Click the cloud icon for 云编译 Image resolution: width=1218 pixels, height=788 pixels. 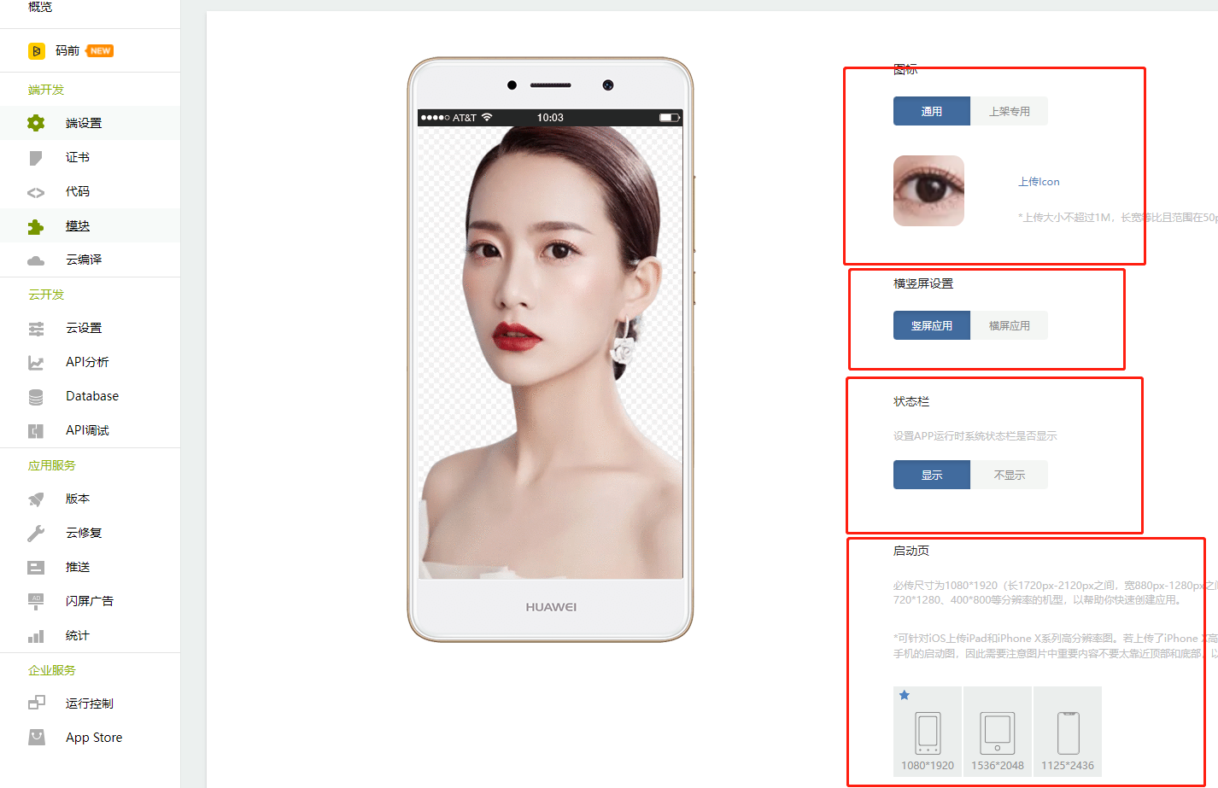click(36, 260)
